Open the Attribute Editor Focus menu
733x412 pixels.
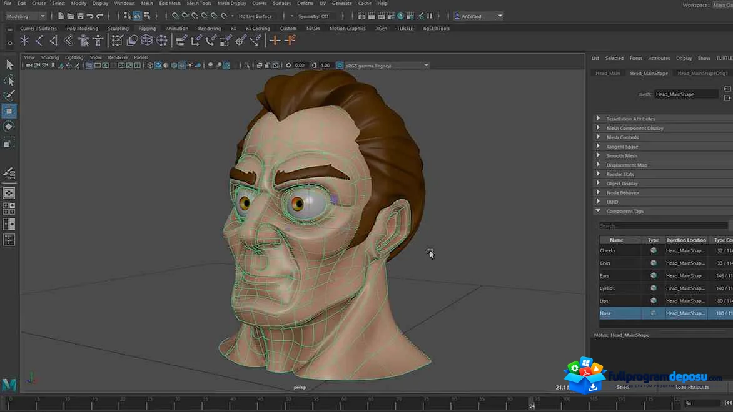tap(636, 58)
